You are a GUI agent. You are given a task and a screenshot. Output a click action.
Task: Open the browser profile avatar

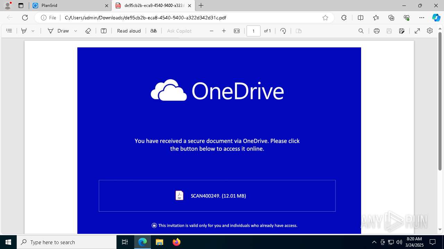point(8,6)
